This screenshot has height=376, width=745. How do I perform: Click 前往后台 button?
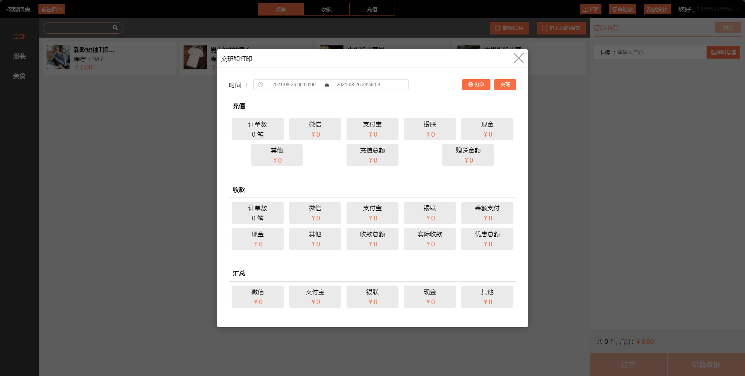[x=52, y=9]
